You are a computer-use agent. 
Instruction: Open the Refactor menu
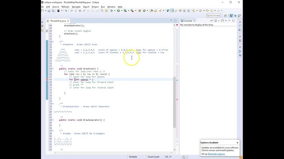[65, 7]
